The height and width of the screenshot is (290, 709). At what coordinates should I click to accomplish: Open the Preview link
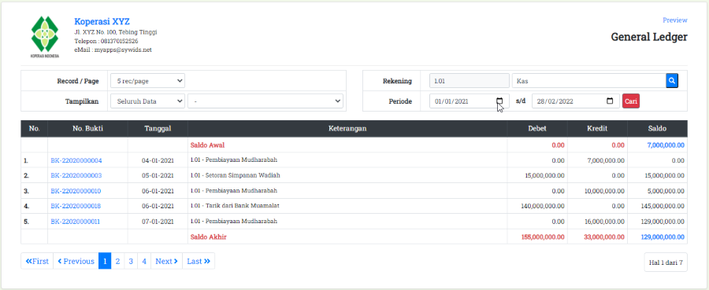674,20
